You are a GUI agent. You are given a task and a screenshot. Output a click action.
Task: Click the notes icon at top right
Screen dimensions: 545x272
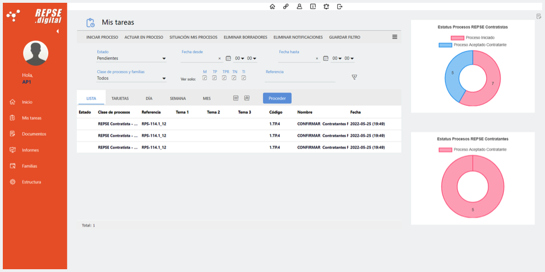(x=539, y=16)
